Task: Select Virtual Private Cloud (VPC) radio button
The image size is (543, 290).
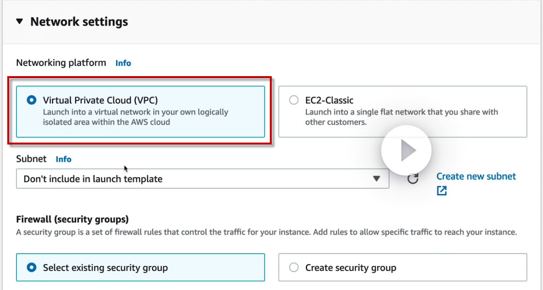Action: click(32, 100)
